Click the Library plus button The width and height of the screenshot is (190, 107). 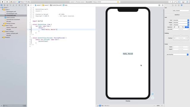click(x=170, y=2)
